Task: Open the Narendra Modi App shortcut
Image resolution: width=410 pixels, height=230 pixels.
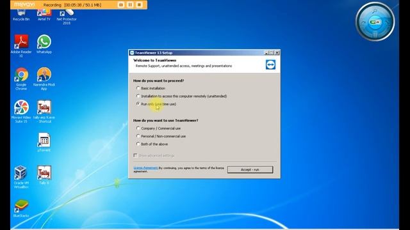Action: [x=44, y=79]
